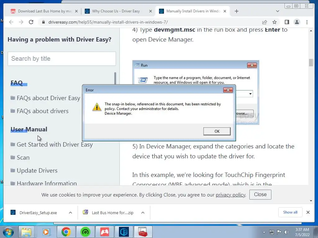
Task: Click the Search by title field
Action: (62, 59)
